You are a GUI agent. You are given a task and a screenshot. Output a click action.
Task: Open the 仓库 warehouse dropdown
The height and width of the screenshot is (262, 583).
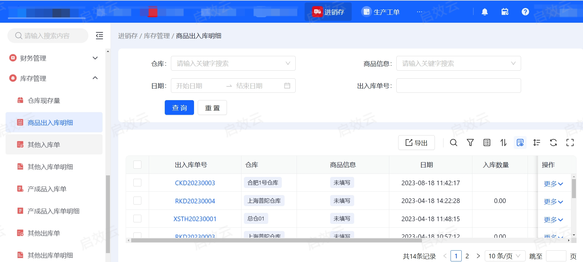(233, 63)
